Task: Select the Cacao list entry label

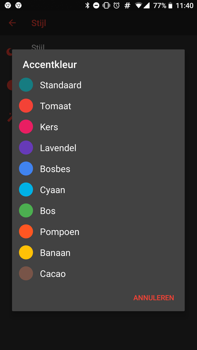Action: point(53,274)
